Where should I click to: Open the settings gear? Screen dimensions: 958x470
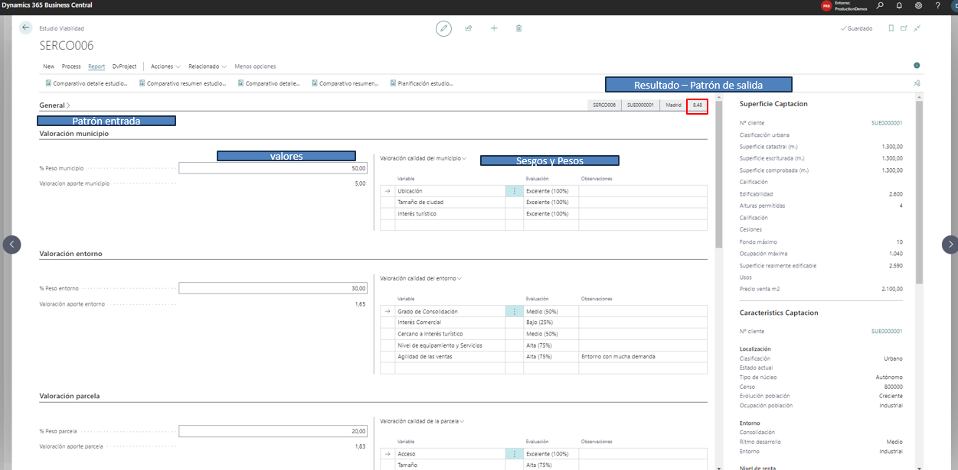(918, 5)
